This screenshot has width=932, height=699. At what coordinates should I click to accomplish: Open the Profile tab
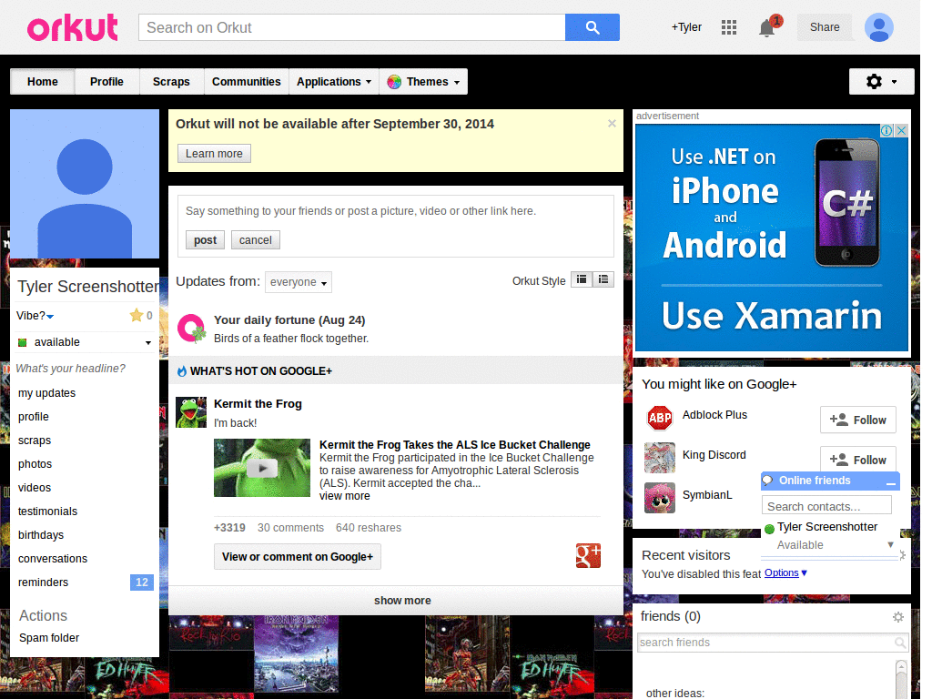tap(107, 81)
